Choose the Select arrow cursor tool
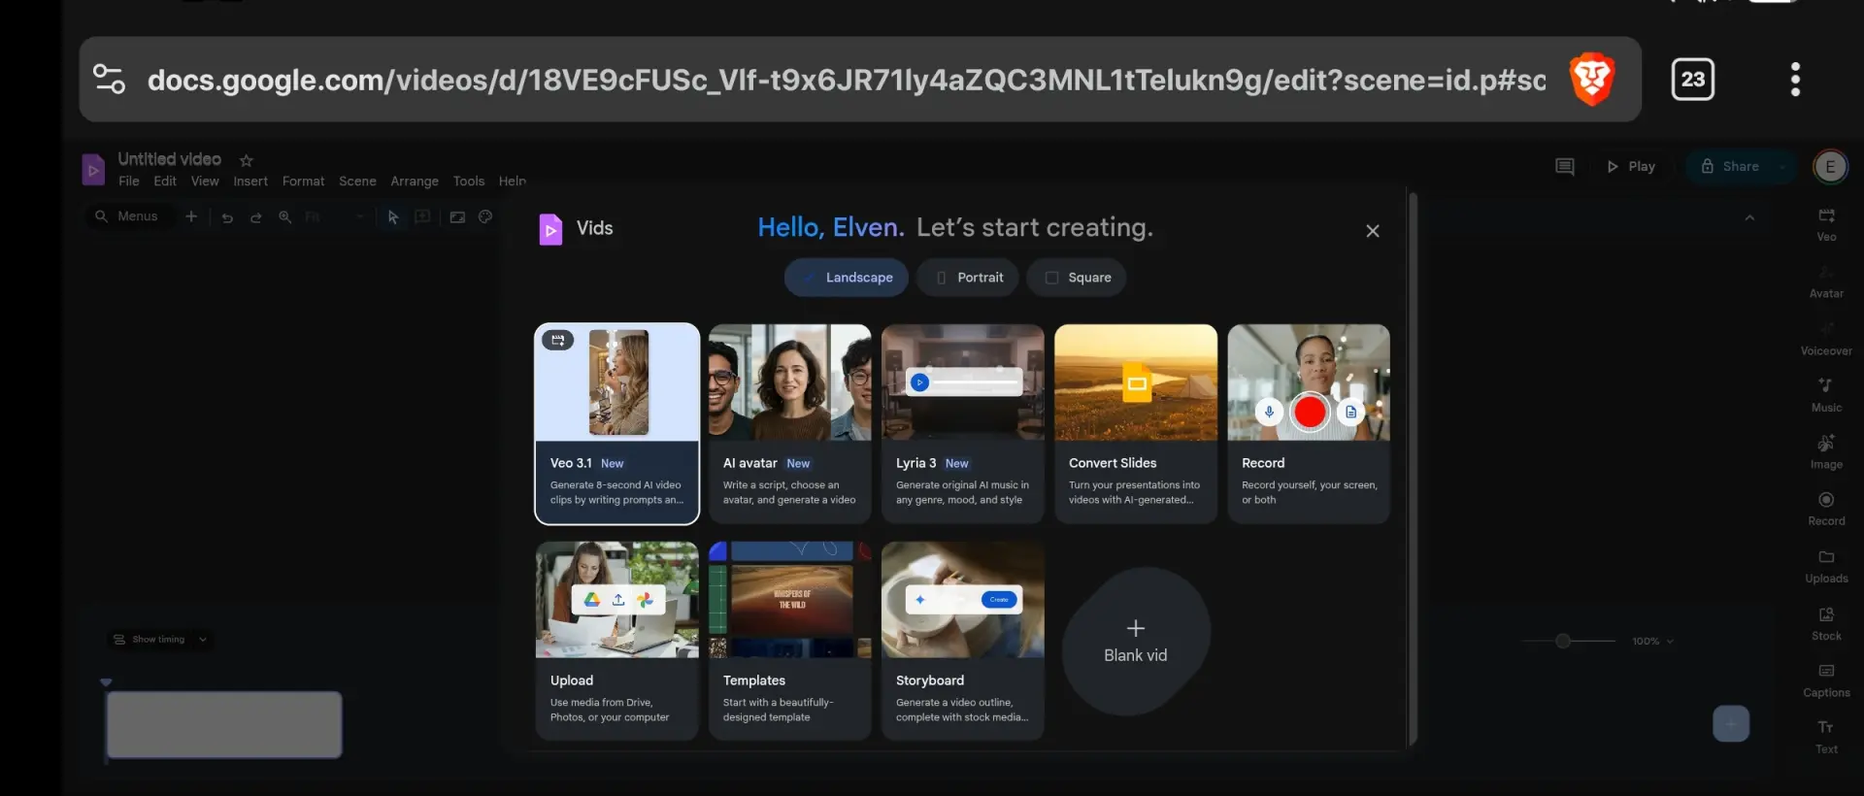1864x796 pixels. [x=393, y=217]
